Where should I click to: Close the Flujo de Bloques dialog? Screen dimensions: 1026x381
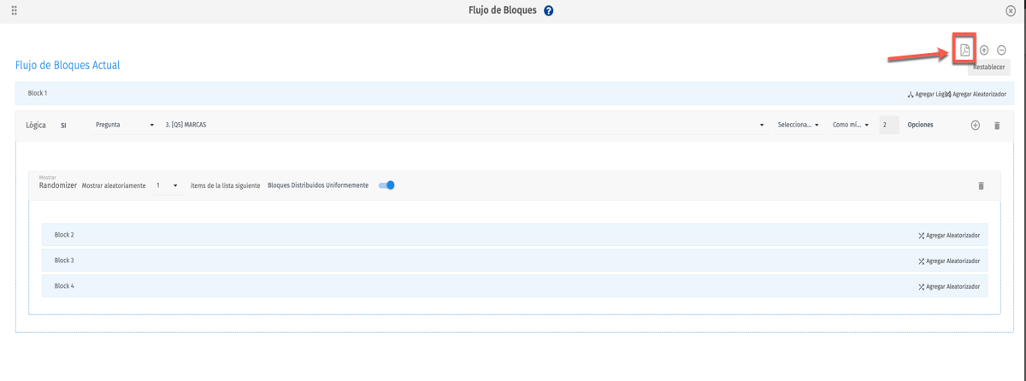[x=1011, y=11]
